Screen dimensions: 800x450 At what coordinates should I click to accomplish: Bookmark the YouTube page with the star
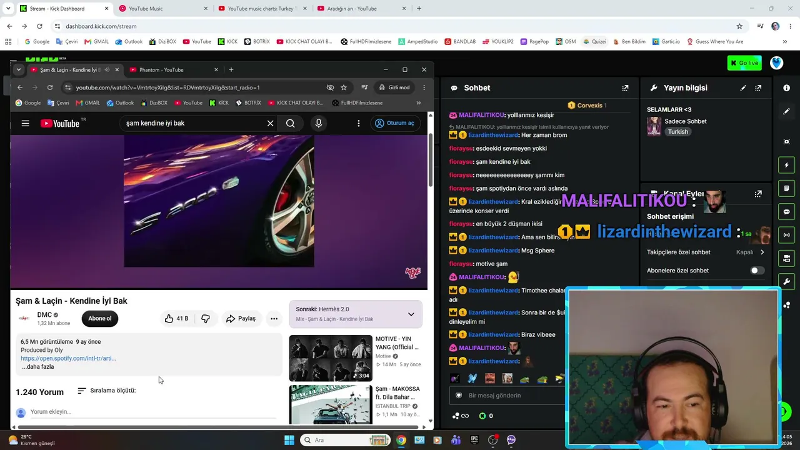point(344,87)
